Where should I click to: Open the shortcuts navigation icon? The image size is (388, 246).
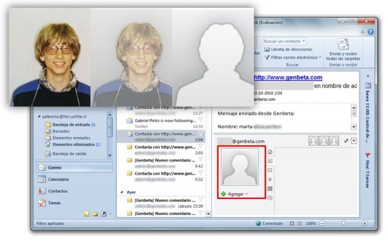tap(104, 214)
